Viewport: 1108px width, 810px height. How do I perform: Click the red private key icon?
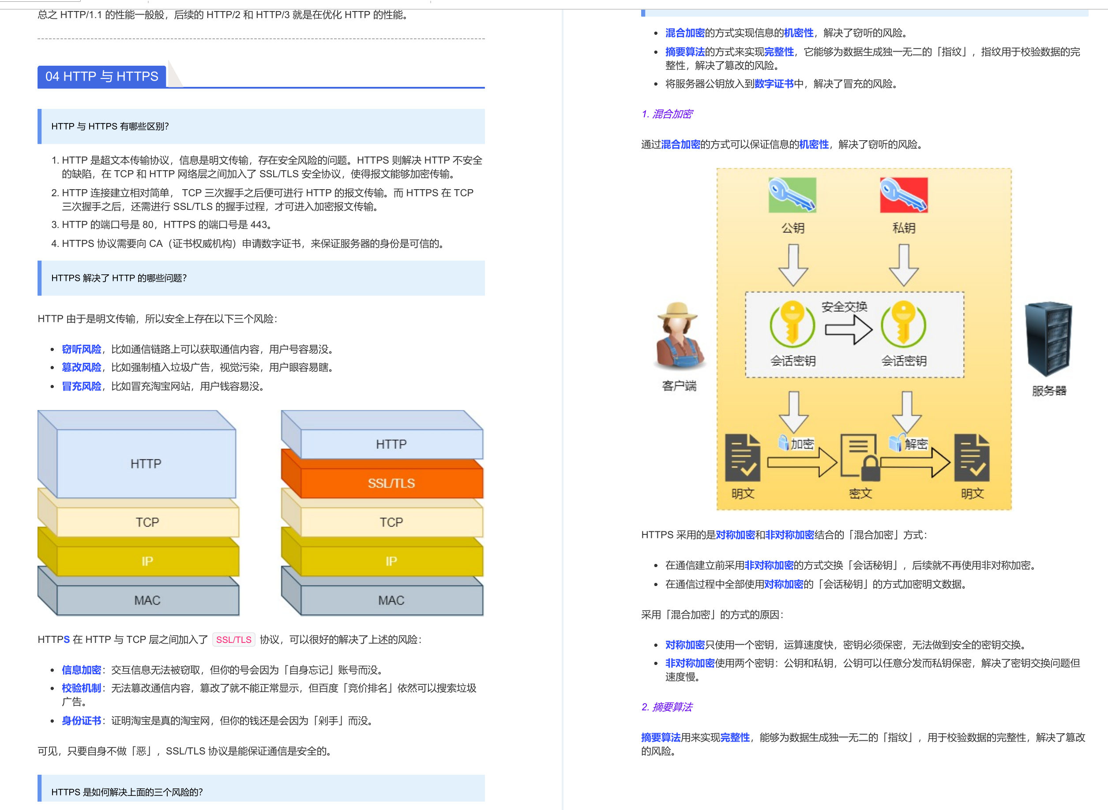tap(903, 195)
